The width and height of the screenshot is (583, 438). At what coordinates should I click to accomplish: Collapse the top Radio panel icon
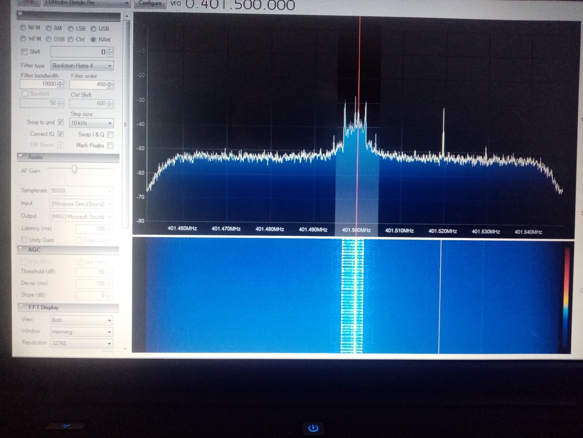[x=19, y=14]
